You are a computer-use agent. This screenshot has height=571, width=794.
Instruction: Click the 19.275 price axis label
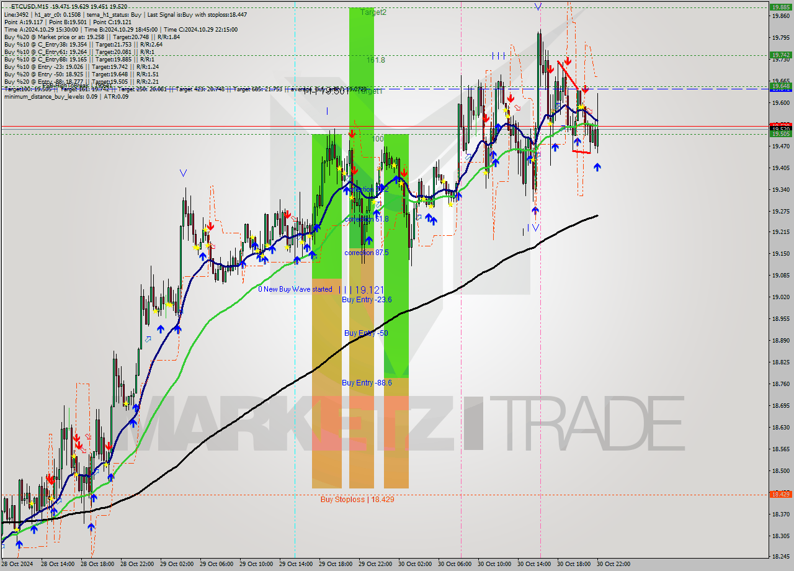click(780, 211)
